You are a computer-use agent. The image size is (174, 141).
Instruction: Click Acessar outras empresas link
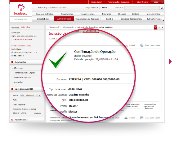pyautogui.click(x=23, y=39)
